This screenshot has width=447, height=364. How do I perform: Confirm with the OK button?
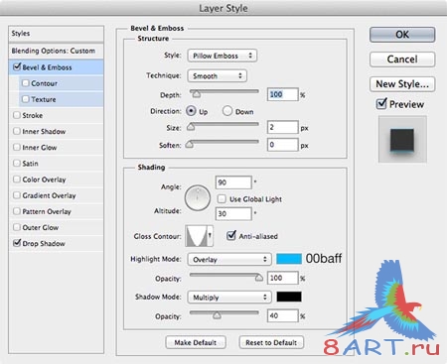point(402,35)
